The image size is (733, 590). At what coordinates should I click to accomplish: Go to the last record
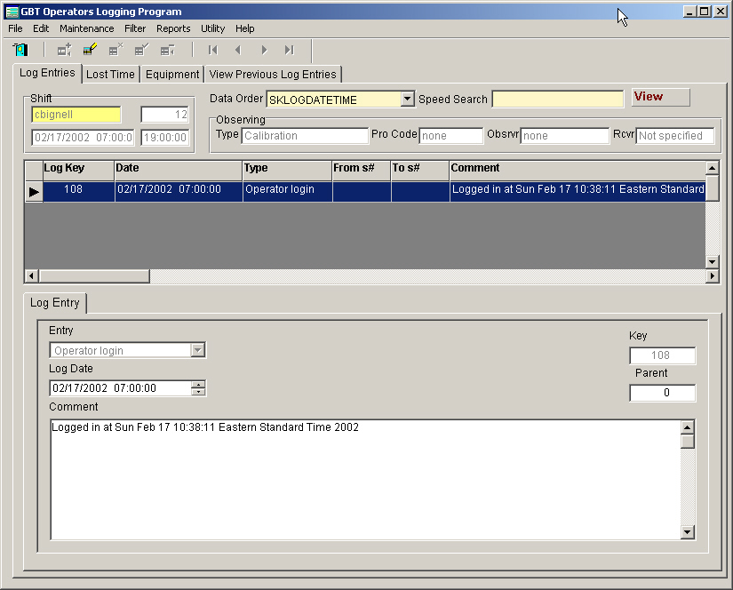coord(290,50)
